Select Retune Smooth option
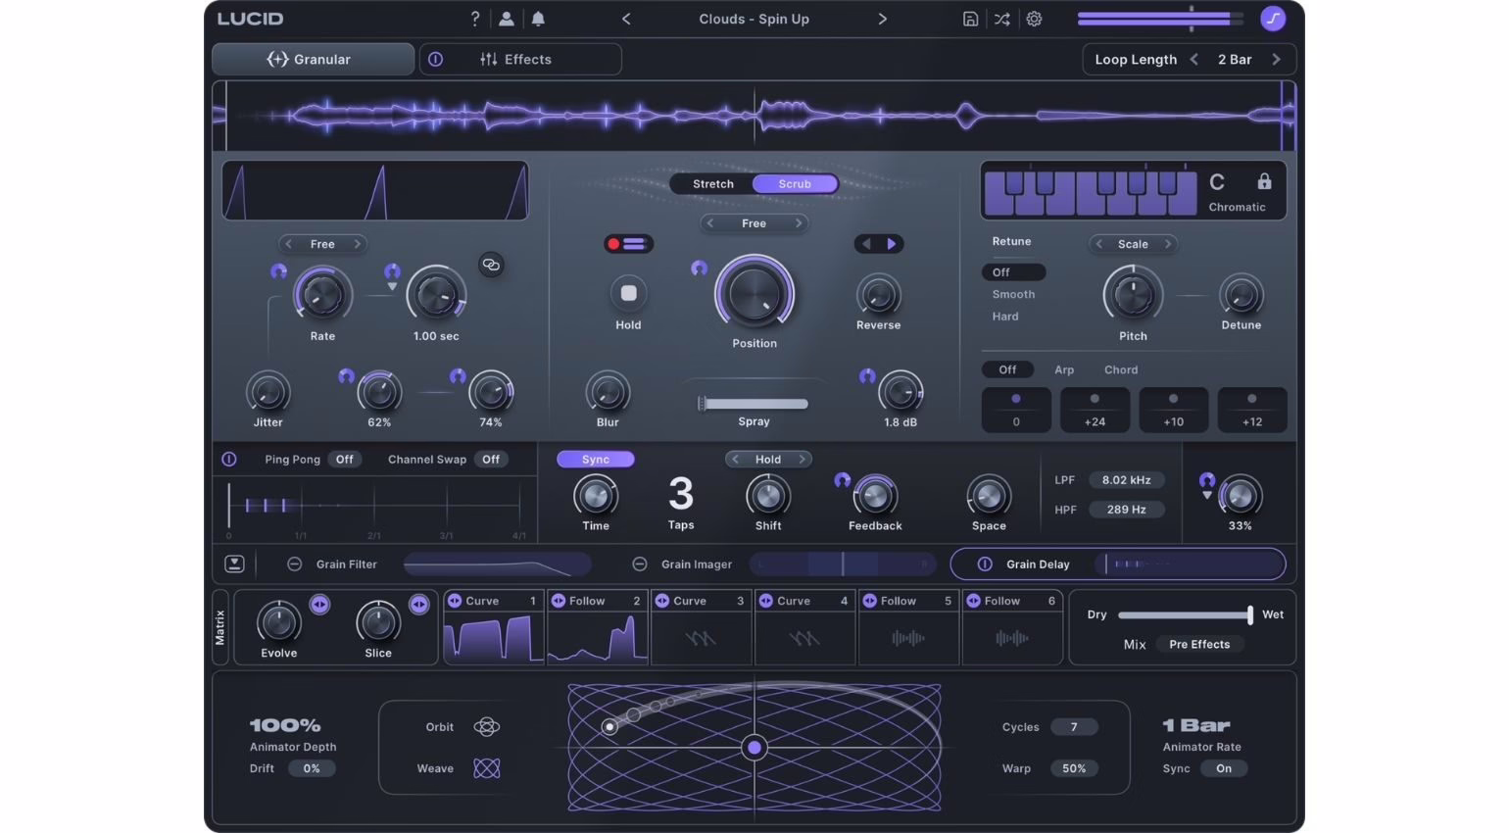Viewport: 1509px width, 833px height. [x=1013, y=294]
